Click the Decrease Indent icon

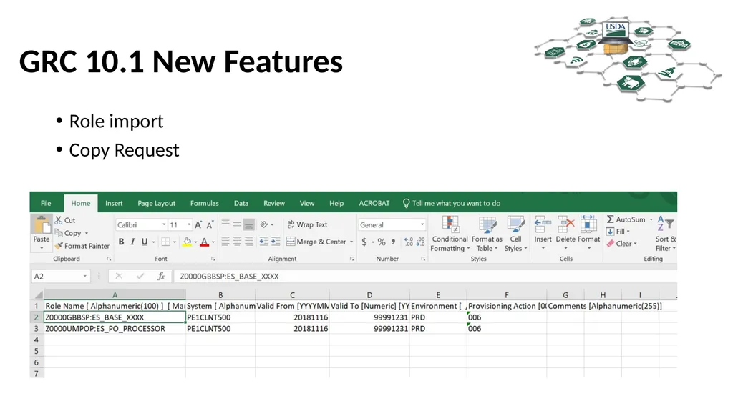point(263,242)
